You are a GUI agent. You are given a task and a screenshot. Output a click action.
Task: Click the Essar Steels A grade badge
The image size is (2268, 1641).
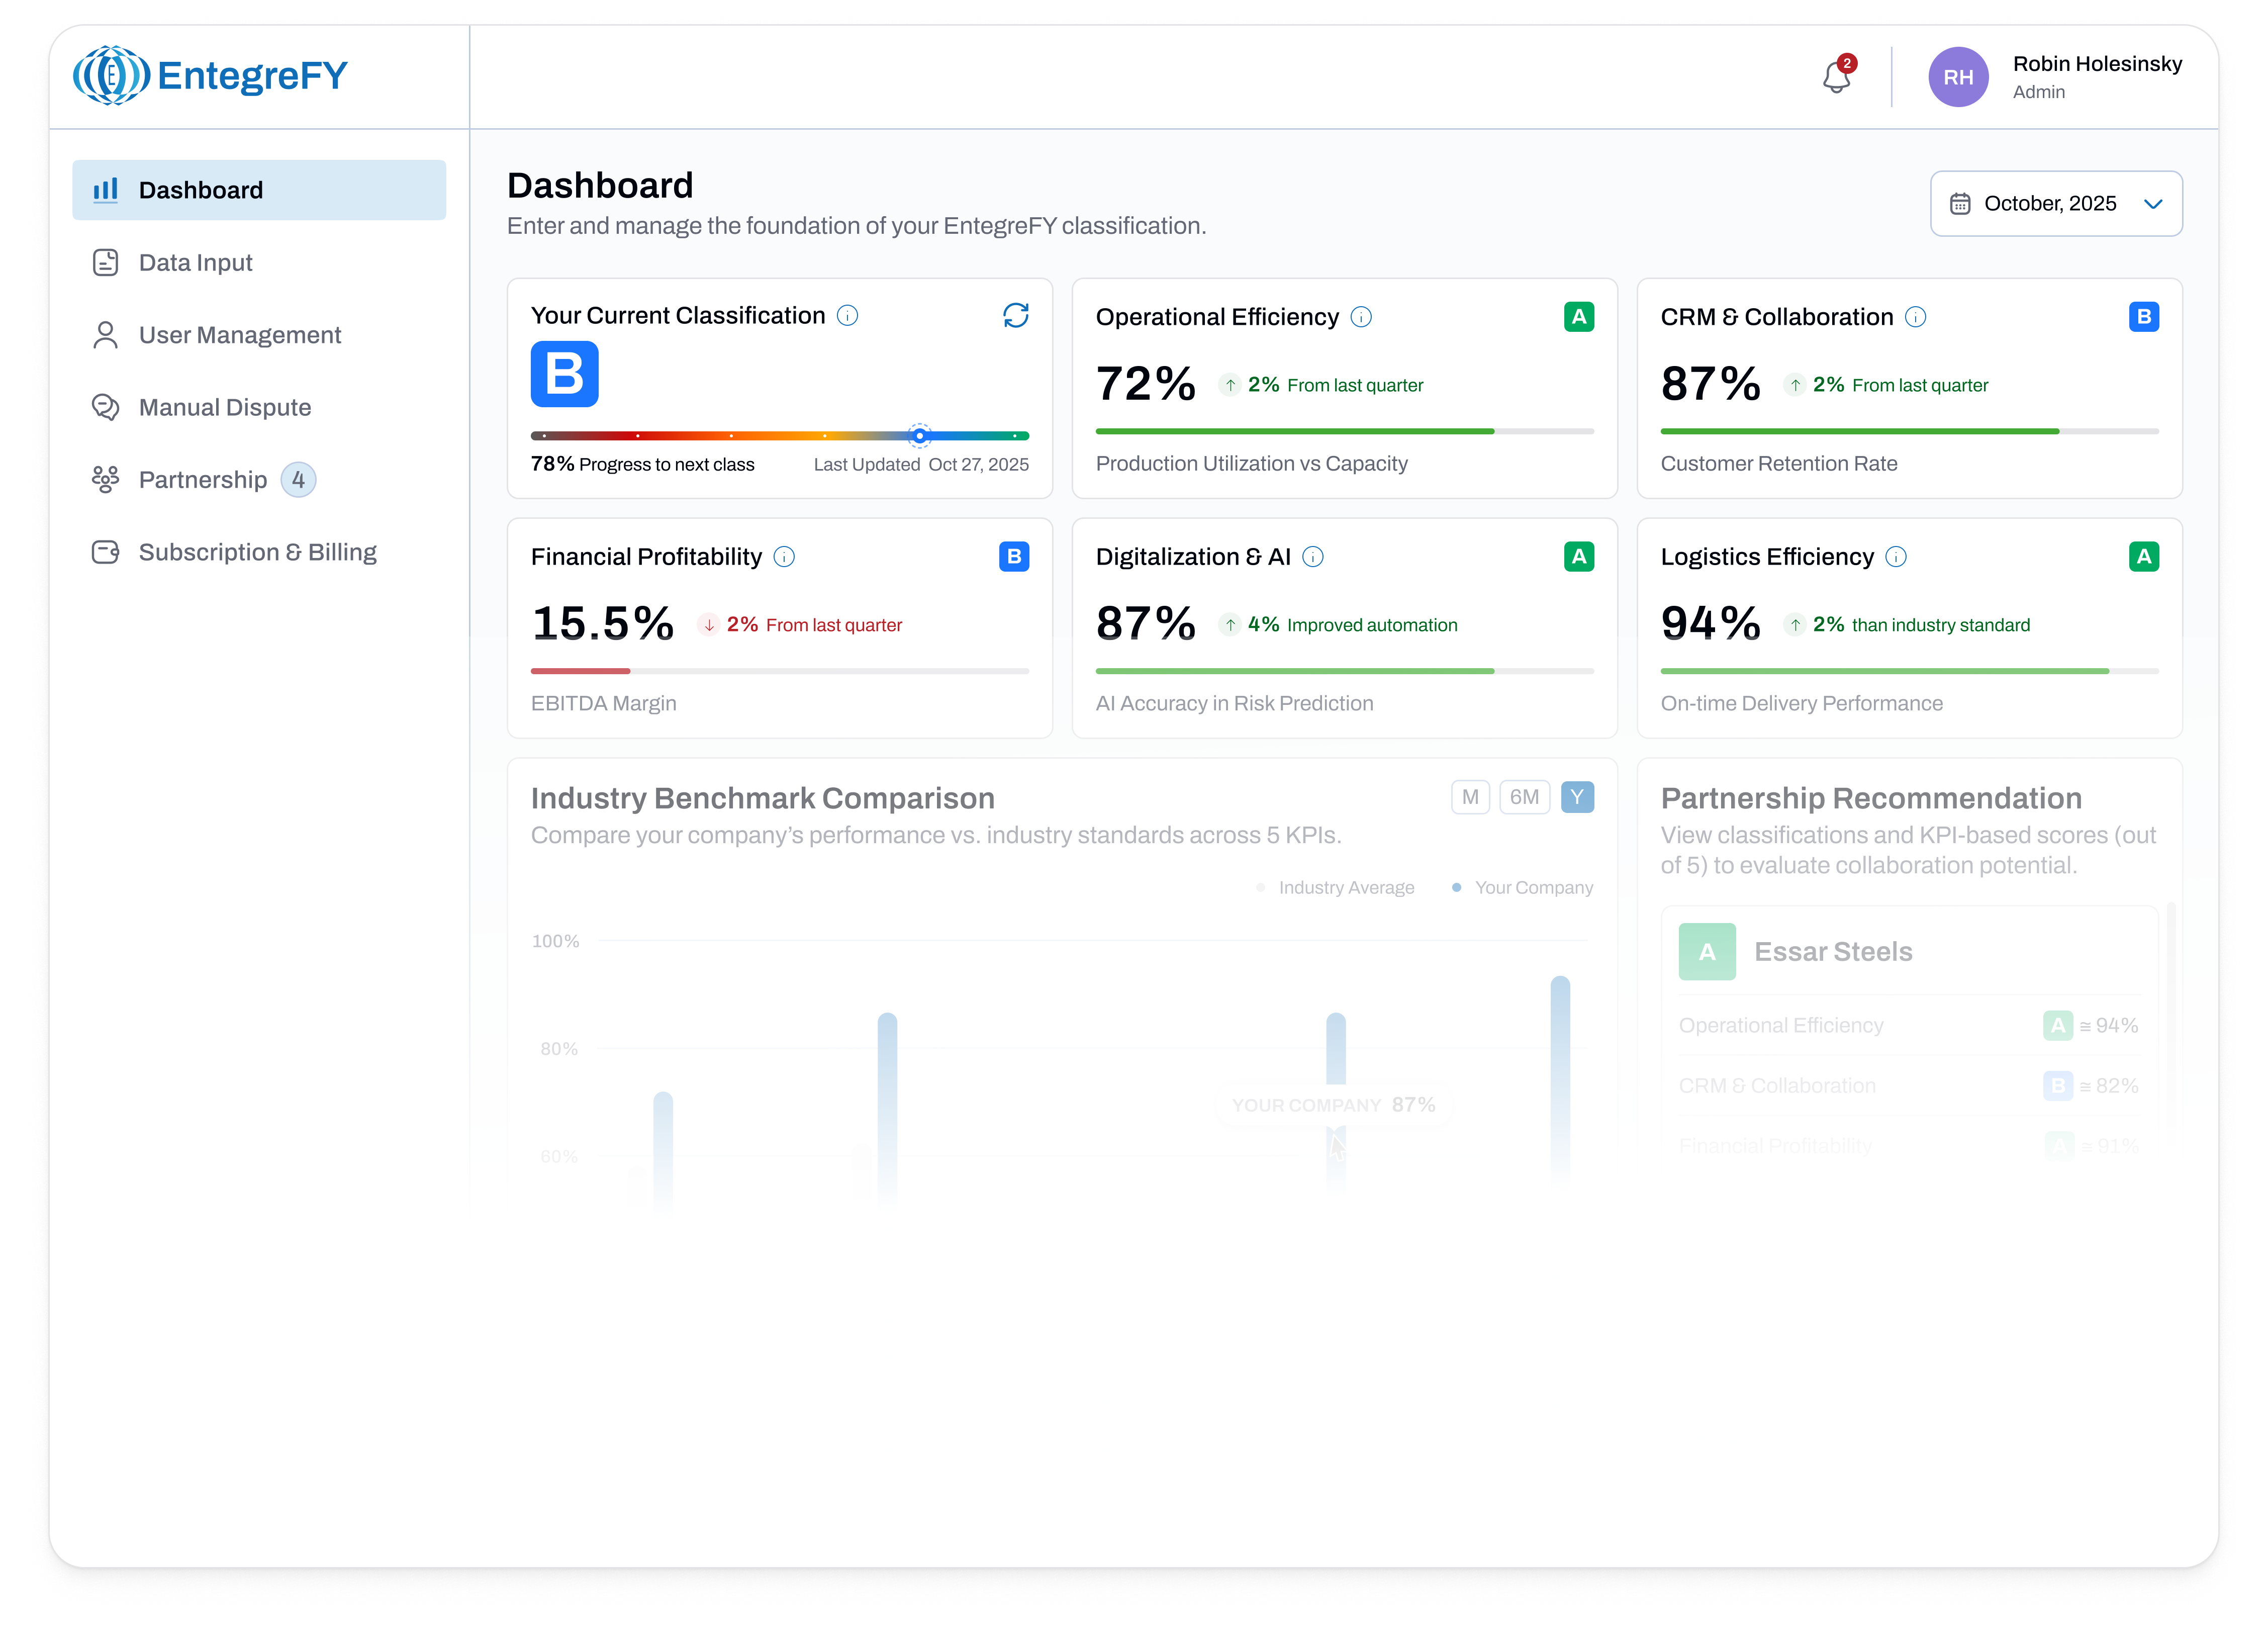(1706, 952)
